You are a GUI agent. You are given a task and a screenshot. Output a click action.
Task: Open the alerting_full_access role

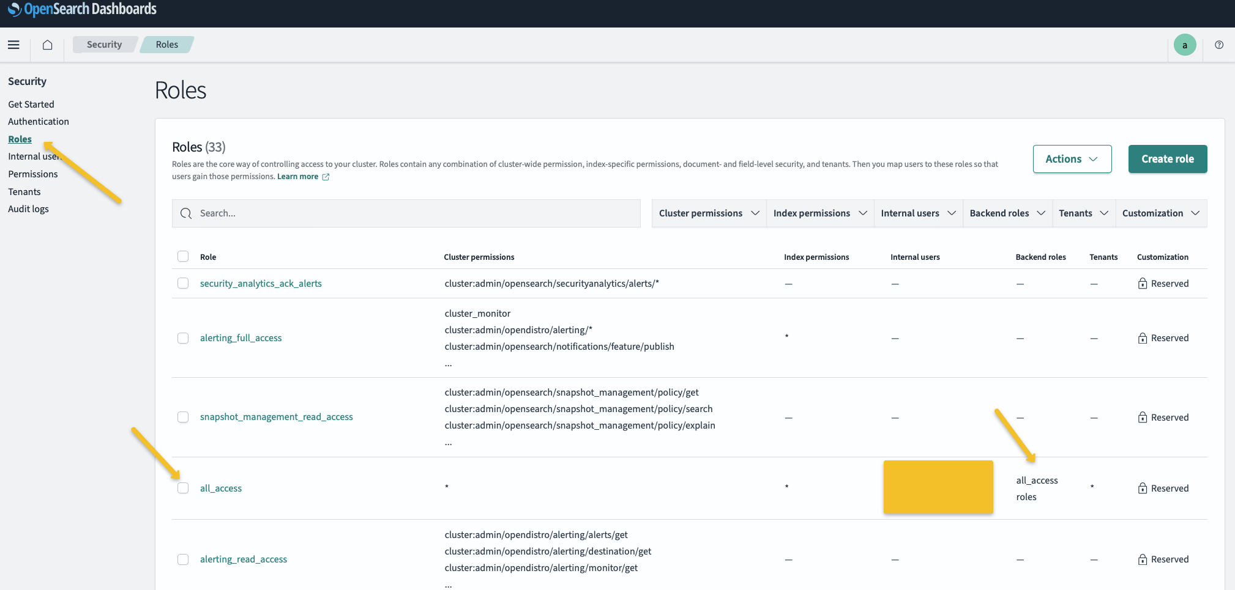pos(241,338)
